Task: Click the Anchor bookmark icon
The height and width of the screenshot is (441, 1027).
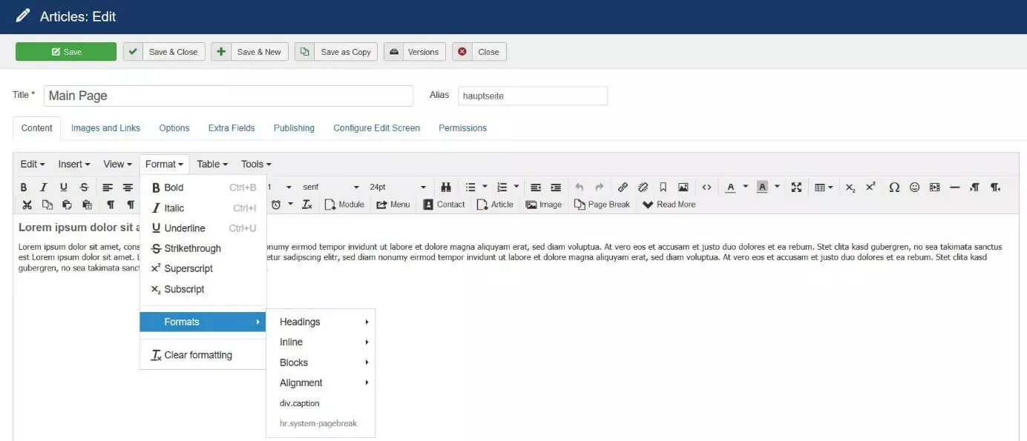Action: coord(663,188)
